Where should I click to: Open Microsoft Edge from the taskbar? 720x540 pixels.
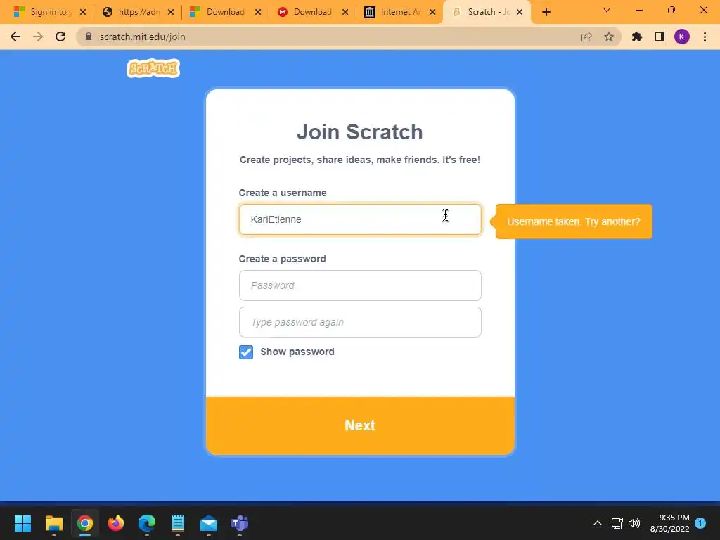(147, 523)
